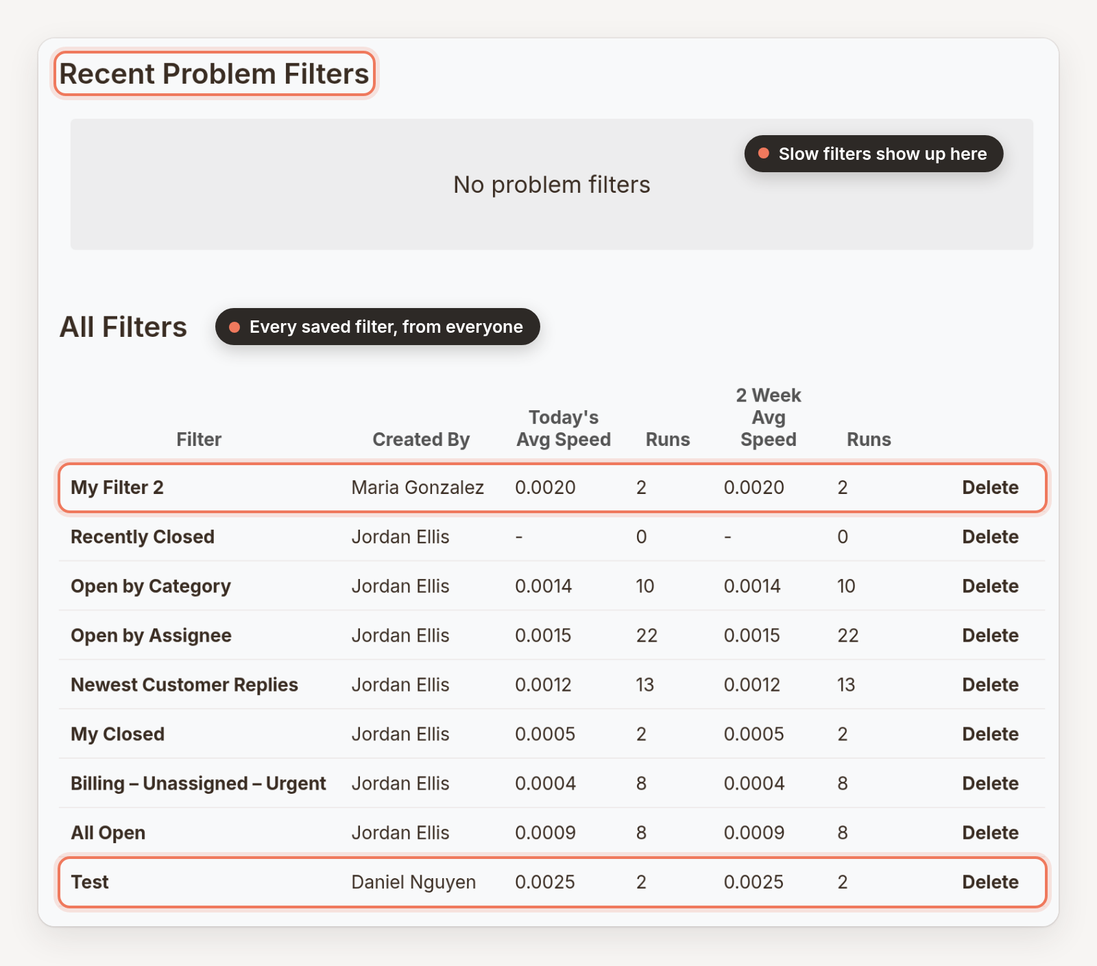The width and height of the screenshot is (1097, 966).
Task: Open the Open by Category filter name
Action: (x=151, y=586)
